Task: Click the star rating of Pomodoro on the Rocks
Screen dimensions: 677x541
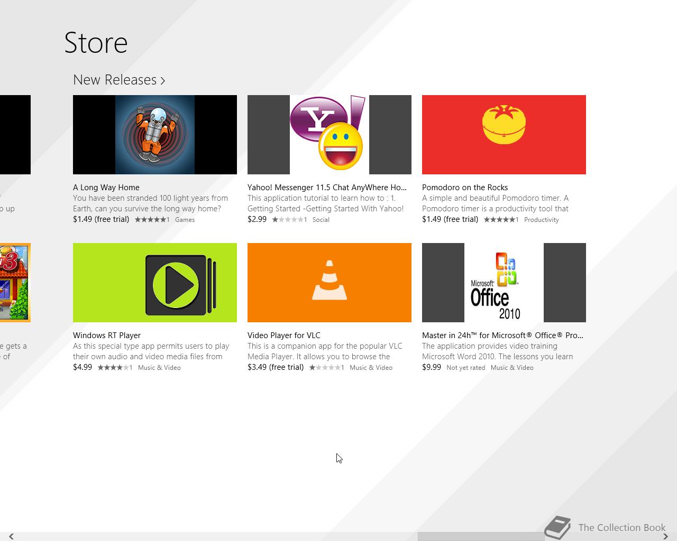Action: (500, 220)
